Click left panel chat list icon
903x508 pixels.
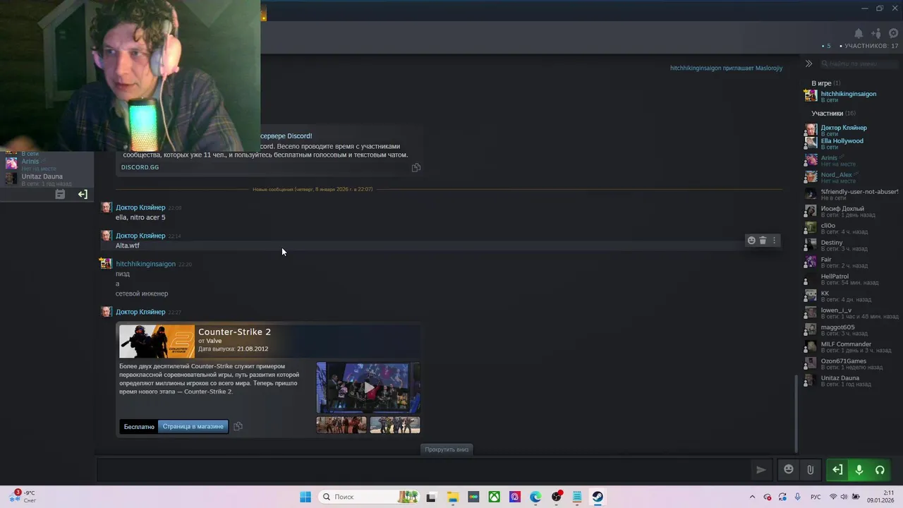pyautogui.click(x=60, y=194)
